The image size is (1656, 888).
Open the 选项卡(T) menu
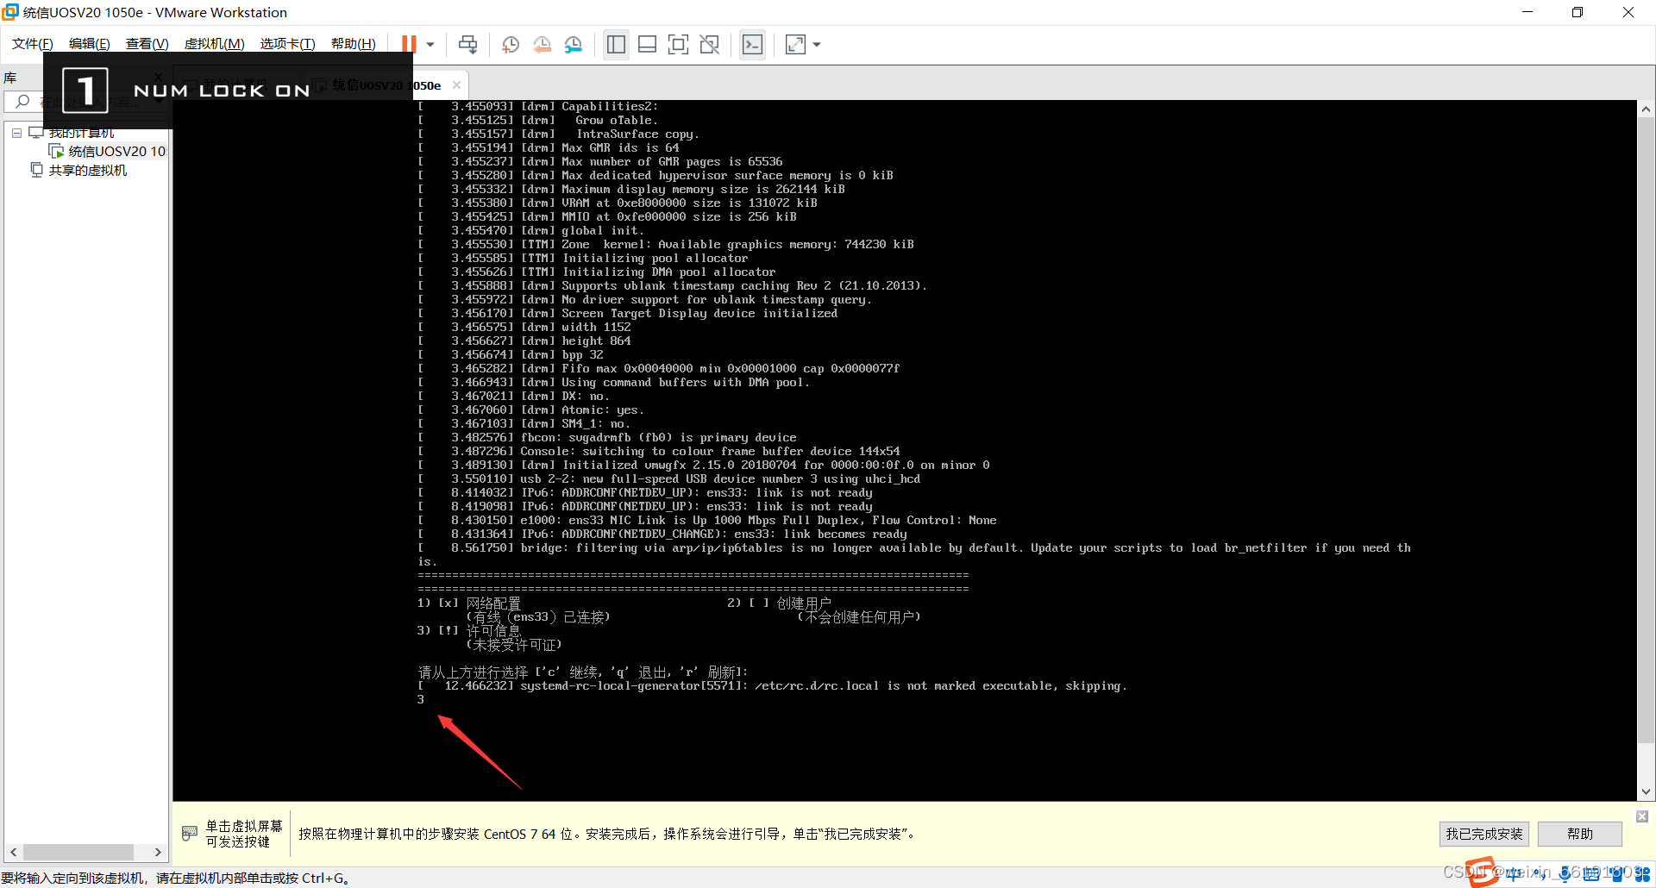(288, 44)
